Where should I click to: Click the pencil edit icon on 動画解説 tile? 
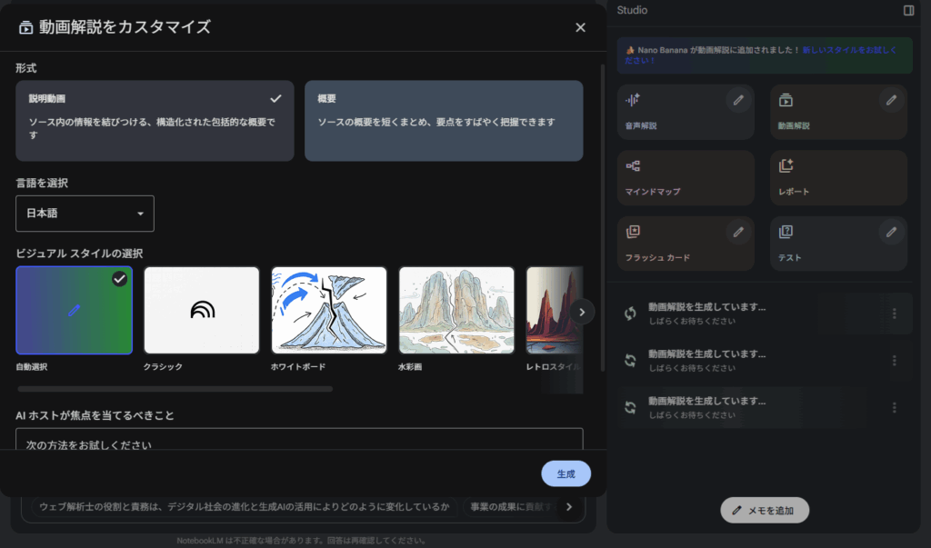pyautogui.click(x=891, y=100)
